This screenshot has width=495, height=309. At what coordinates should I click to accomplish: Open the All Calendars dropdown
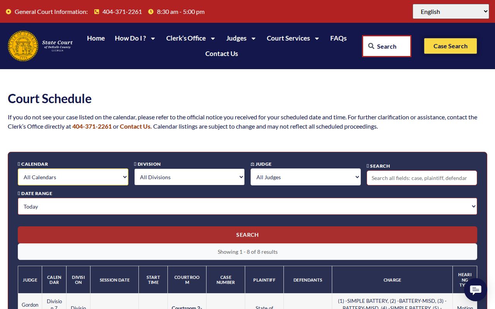tap(73, 177)
